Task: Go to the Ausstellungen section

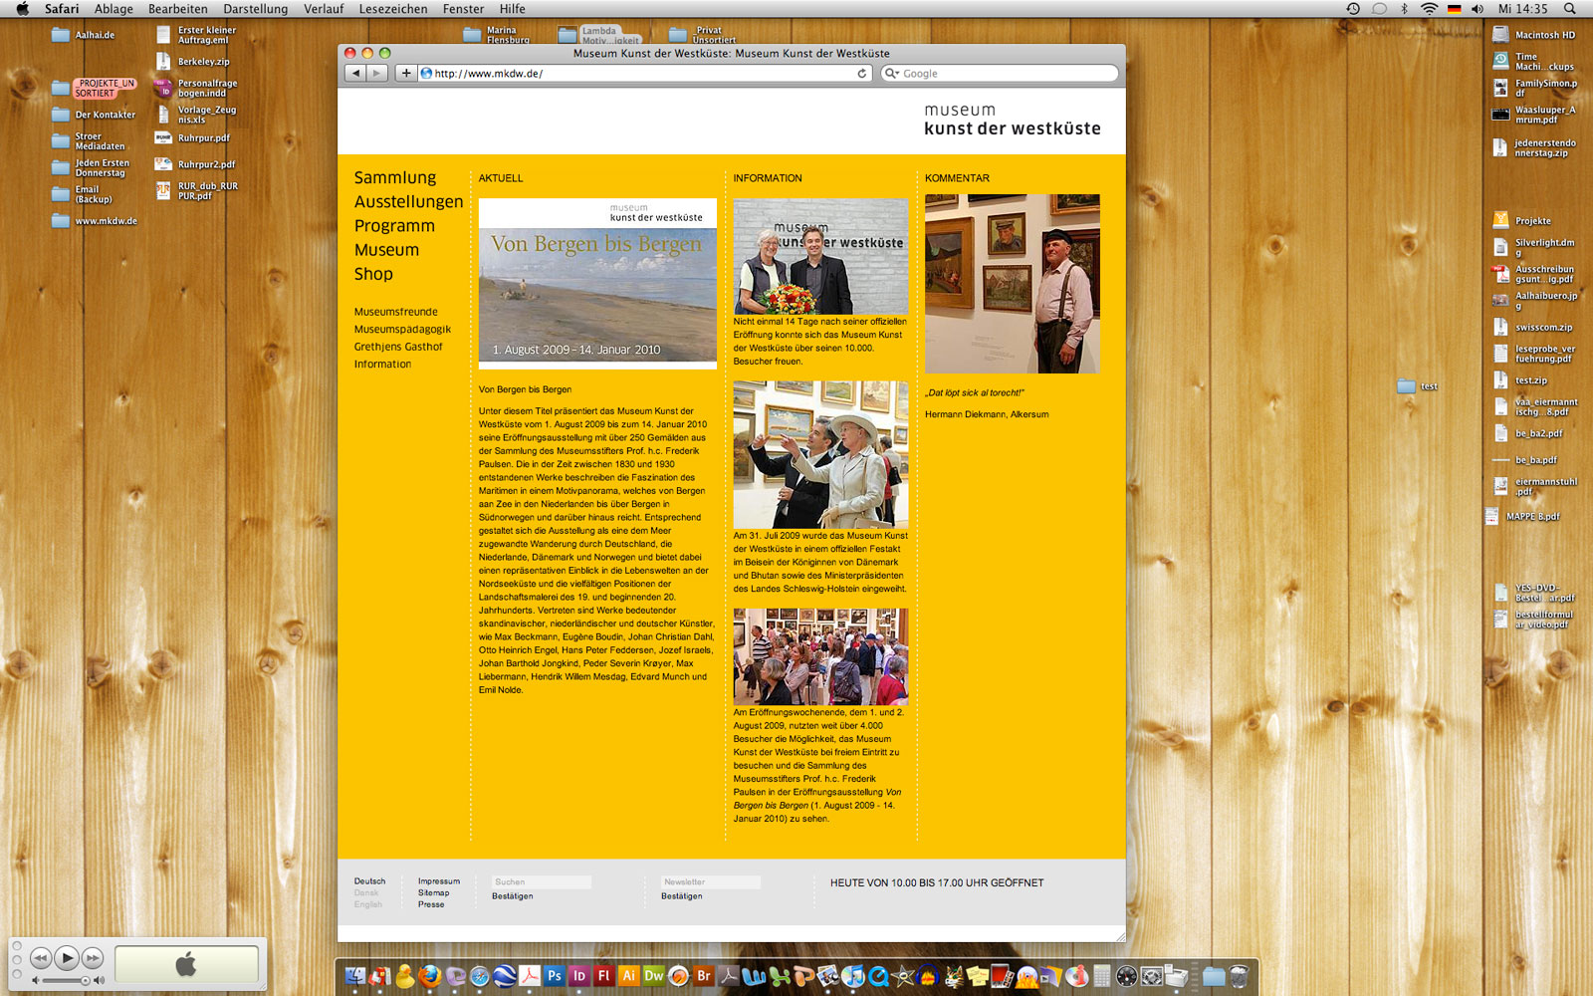Action: [409, 201]
